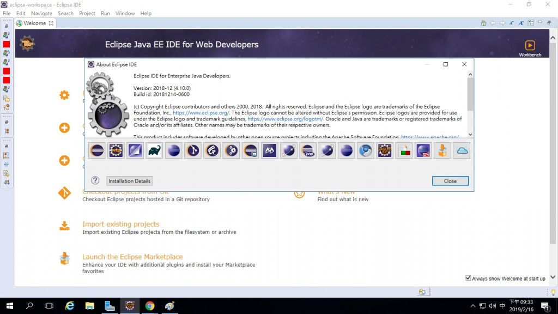558x314 pixels.
Task: Close the Welcome tab with its X
Action: pyautogui.click(x=51, y=23)
